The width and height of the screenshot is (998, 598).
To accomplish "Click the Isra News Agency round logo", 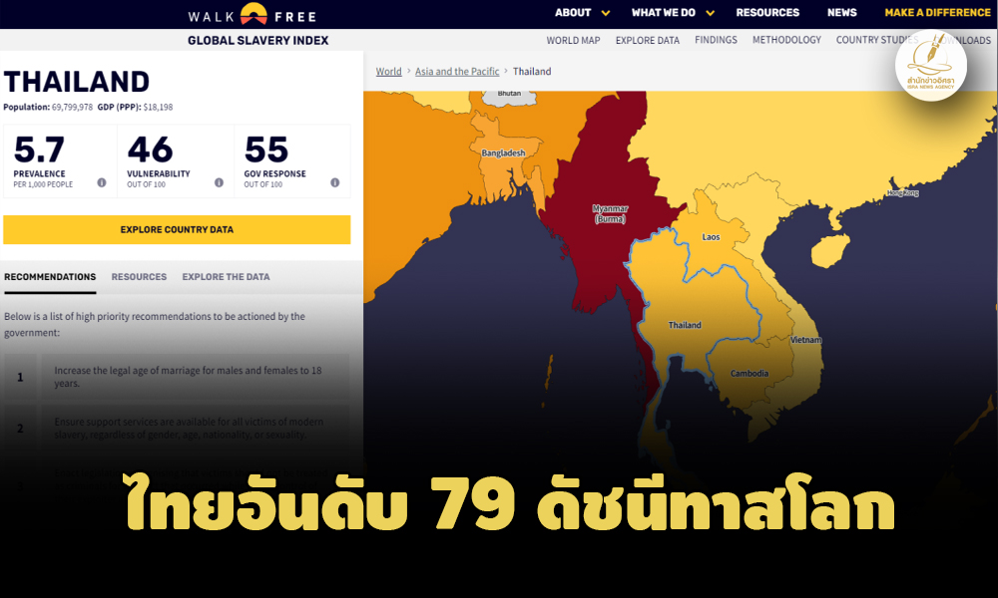I will [930, 65].
